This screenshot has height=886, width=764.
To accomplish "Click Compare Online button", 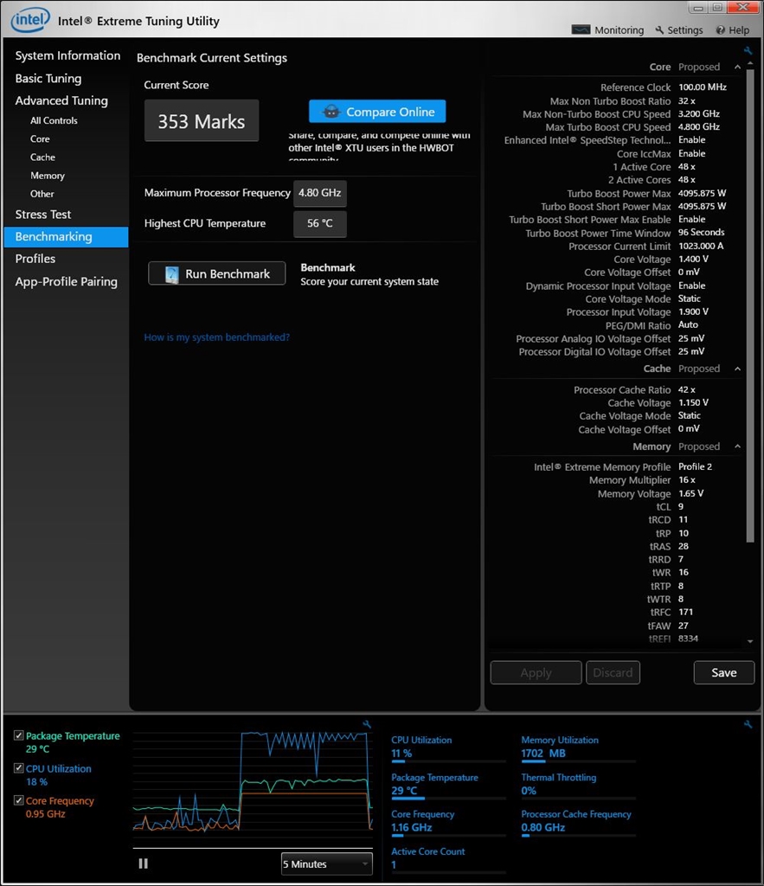I will click(377, 112).
